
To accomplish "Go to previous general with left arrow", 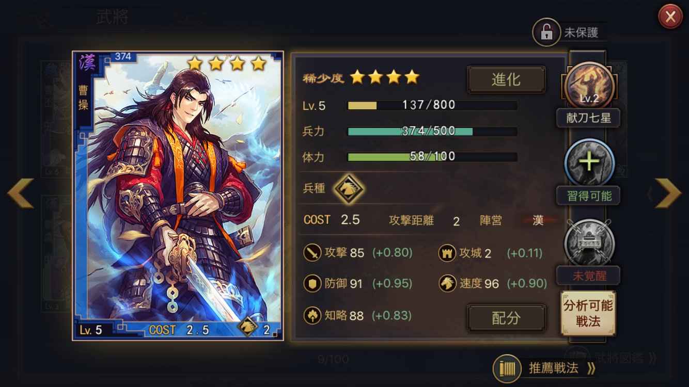I will 21,193.
